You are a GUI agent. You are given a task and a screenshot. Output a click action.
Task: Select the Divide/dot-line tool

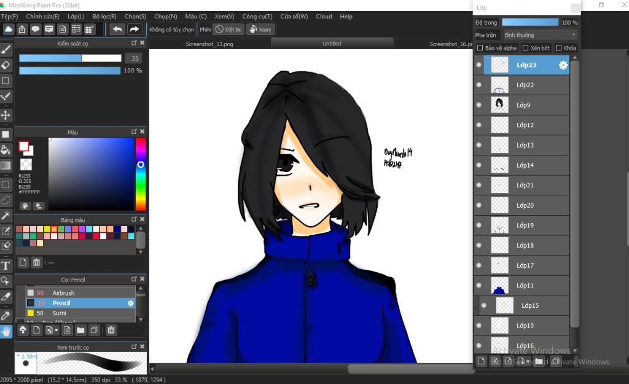(x=6, y=96)
